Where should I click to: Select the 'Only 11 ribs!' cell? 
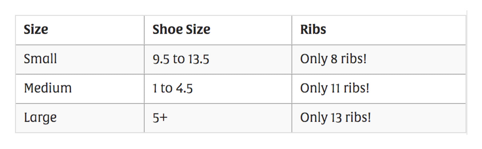tap(335, 89)
